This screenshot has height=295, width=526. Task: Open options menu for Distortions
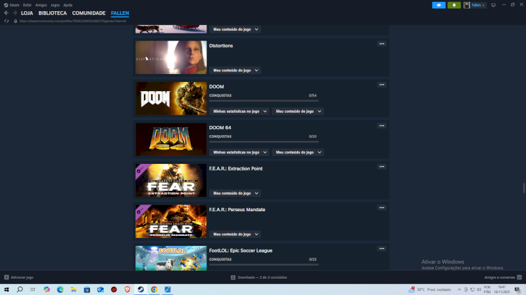coord(382,44)
